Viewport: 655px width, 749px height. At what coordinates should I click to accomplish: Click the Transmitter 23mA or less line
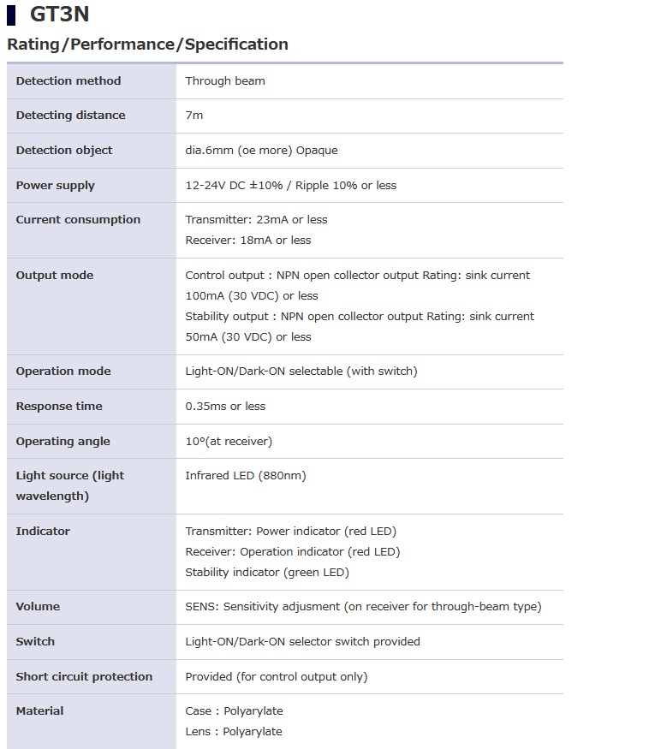256,220
